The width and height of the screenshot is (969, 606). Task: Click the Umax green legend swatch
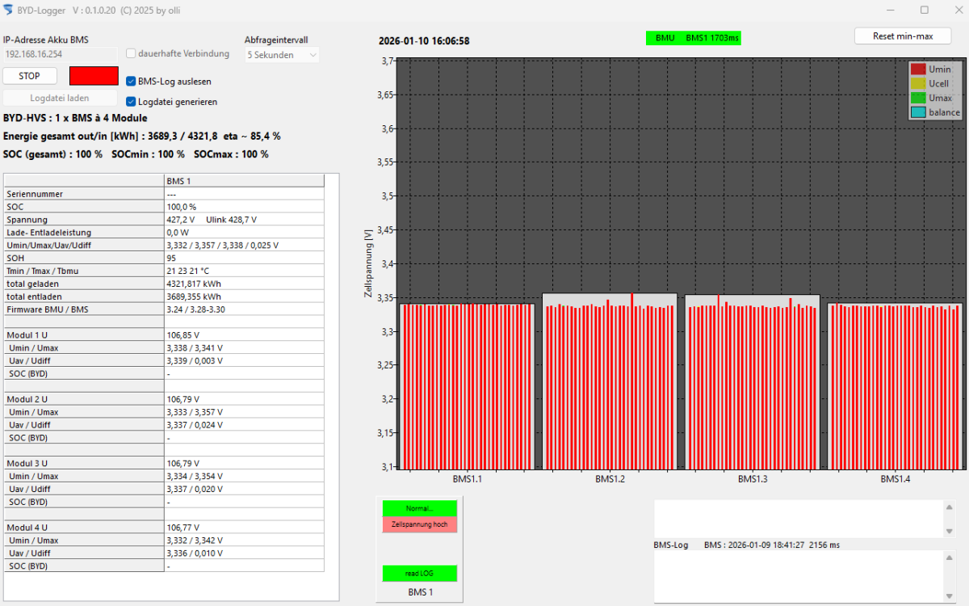click(917, 99)
